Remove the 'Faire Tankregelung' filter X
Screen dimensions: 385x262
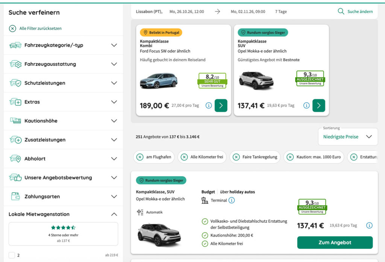236,157
